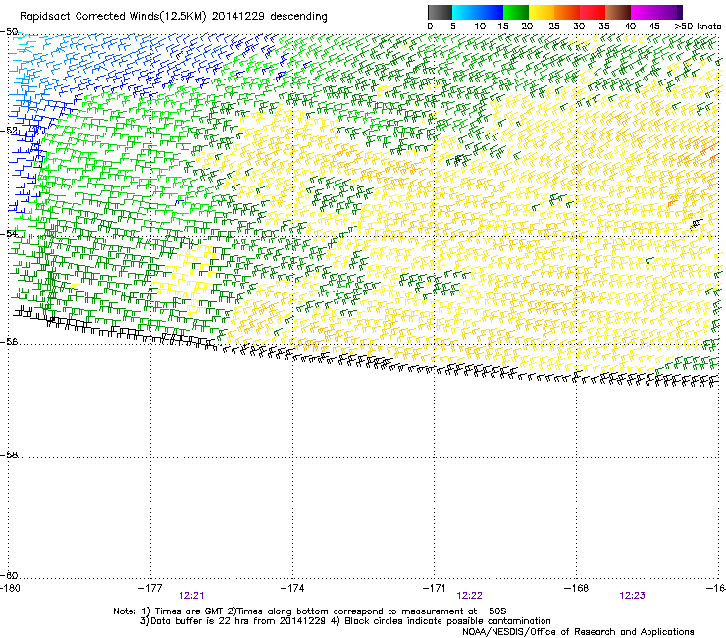Click the '-56' latitude axis label
726x638 pixels.
click(10, 341)
